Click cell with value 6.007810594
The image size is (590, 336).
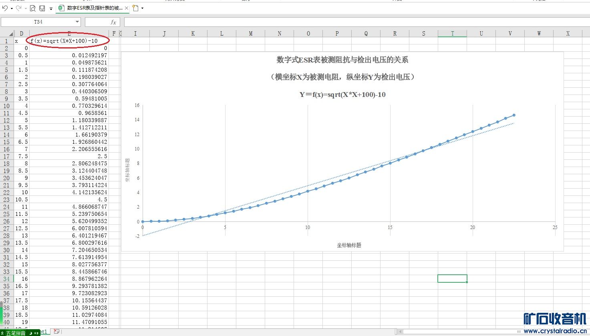point(69,228)
